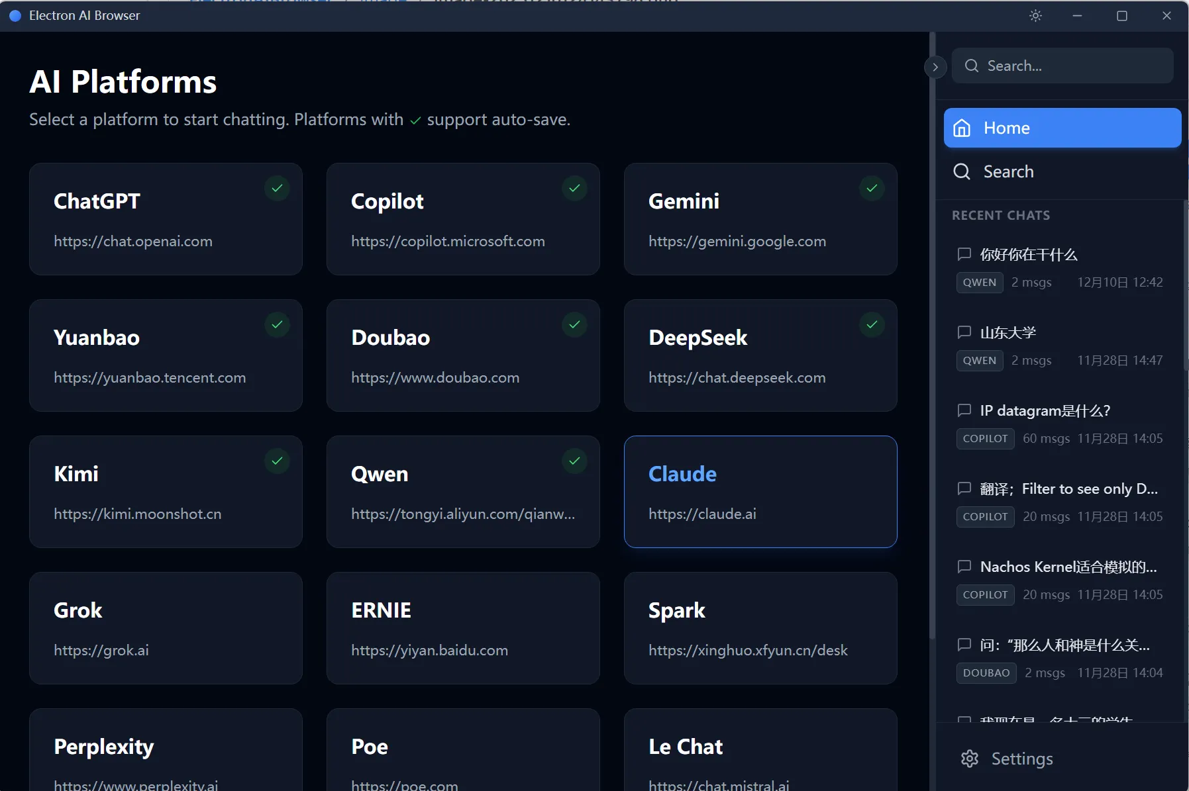This screenshot has height=791, width=1189.
Task: Click the chat bubble icon beside IP datagram chat
Action: (964, 410)
